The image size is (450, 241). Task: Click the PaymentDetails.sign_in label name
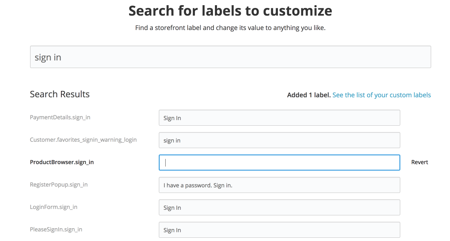click(60, 117)
